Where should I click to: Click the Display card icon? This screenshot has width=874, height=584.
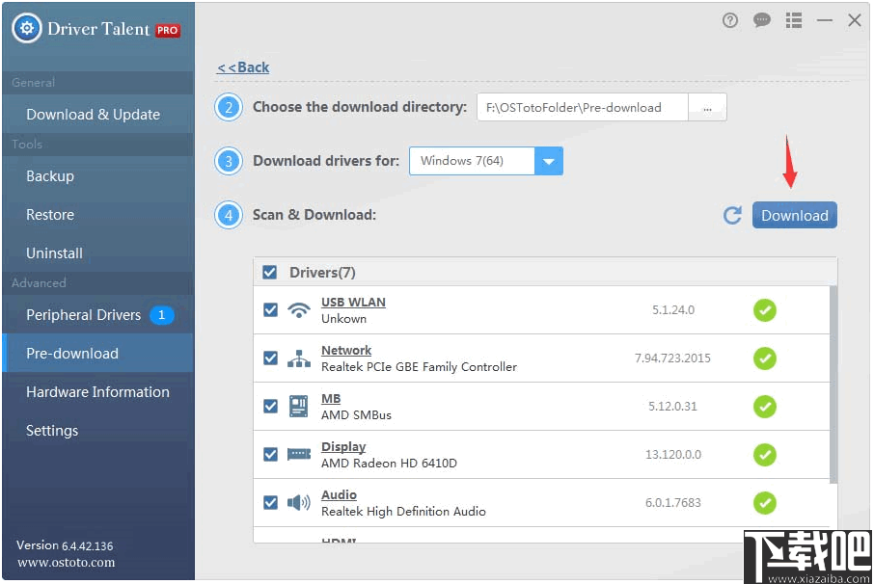pyautogui.click(x=299, y=454)
